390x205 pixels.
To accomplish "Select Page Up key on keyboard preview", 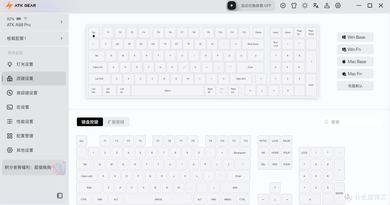I will tap(299, 32).
